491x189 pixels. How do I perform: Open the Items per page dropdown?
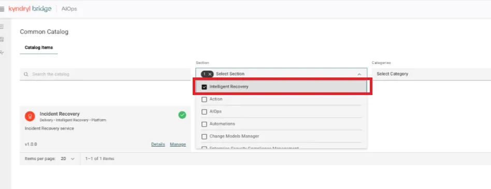tap(68, 159)
